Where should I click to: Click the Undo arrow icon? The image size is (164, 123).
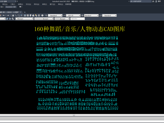tap(4, 15)
